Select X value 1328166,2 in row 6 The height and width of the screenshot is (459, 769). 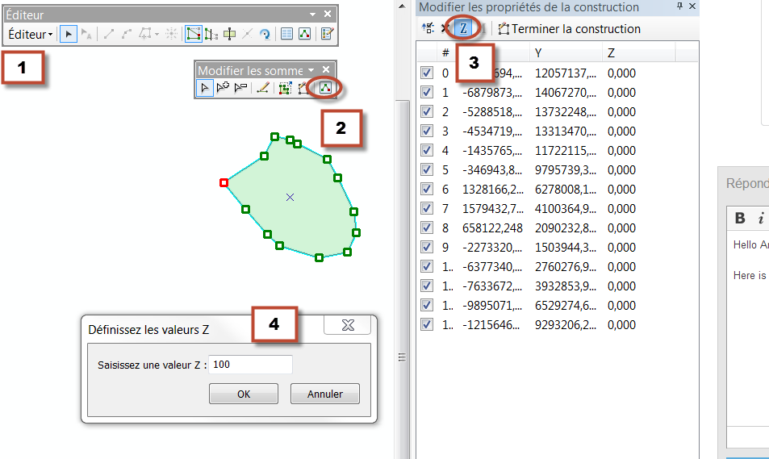[493, 190]
